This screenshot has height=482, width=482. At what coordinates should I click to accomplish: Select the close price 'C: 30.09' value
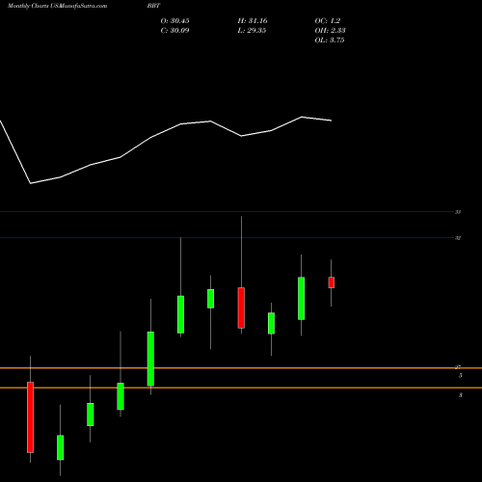(174, 31)
